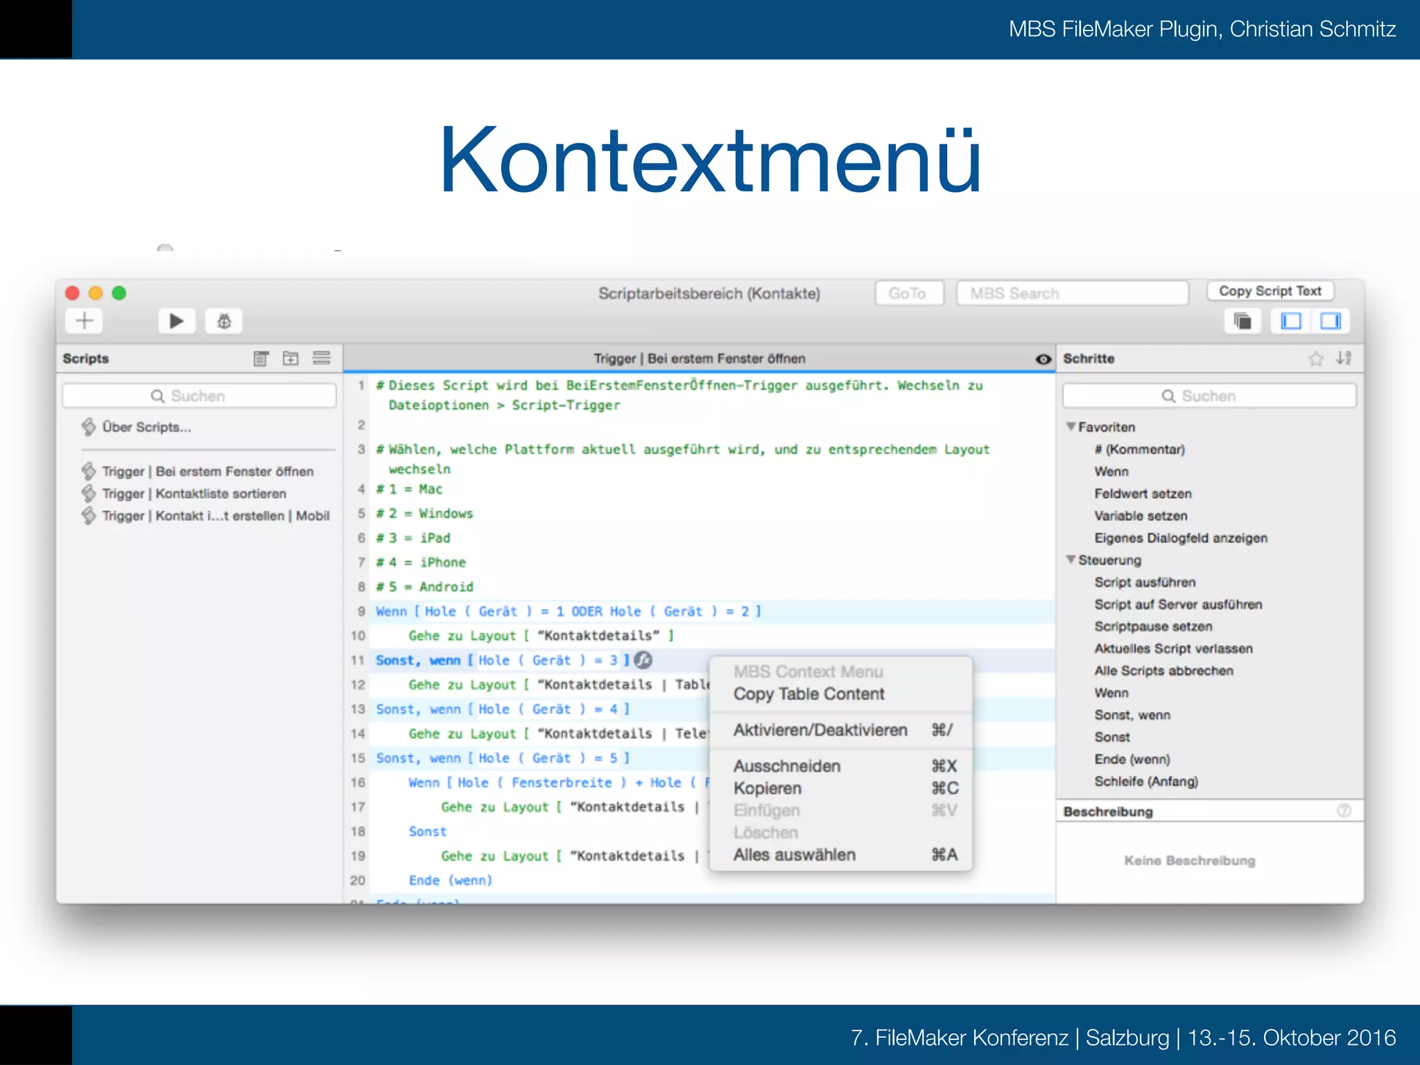Click the MBS Search field
This screenshot has width=1420, height=1065.
click(1072, 293)
